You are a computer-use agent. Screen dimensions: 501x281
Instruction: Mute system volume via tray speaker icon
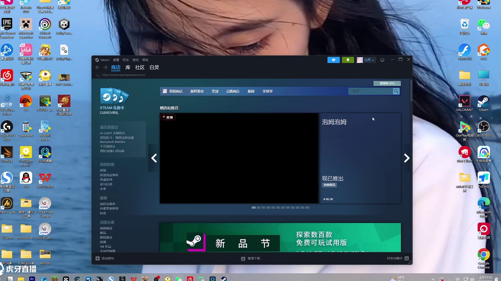point(472,279)
